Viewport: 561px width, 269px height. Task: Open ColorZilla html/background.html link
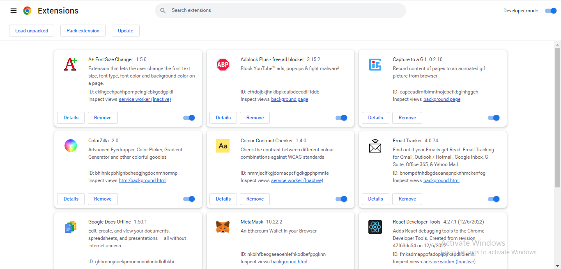143,180
